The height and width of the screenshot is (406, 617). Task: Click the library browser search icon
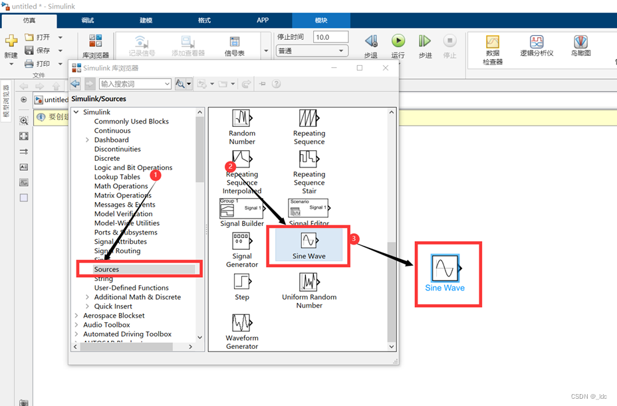[180, 84]
